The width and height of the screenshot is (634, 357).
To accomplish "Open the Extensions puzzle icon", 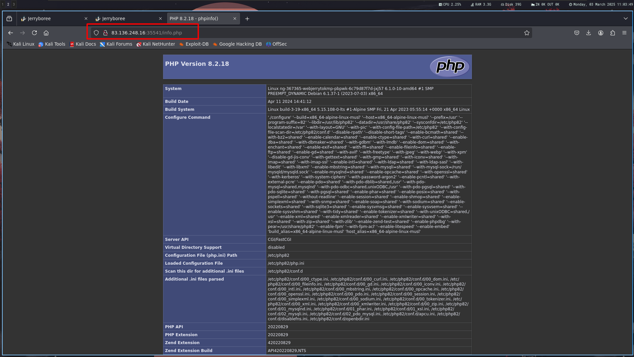I will (x=613, y=33).
